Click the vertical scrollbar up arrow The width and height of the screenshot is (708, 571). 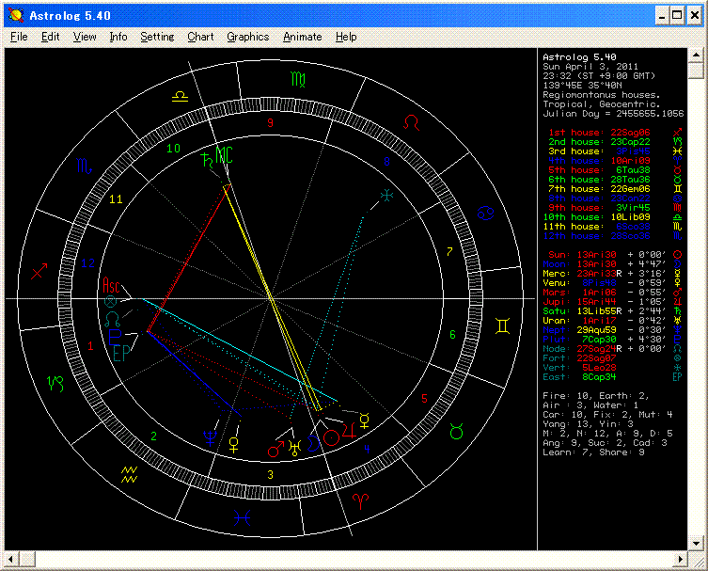tap(695, 56)
